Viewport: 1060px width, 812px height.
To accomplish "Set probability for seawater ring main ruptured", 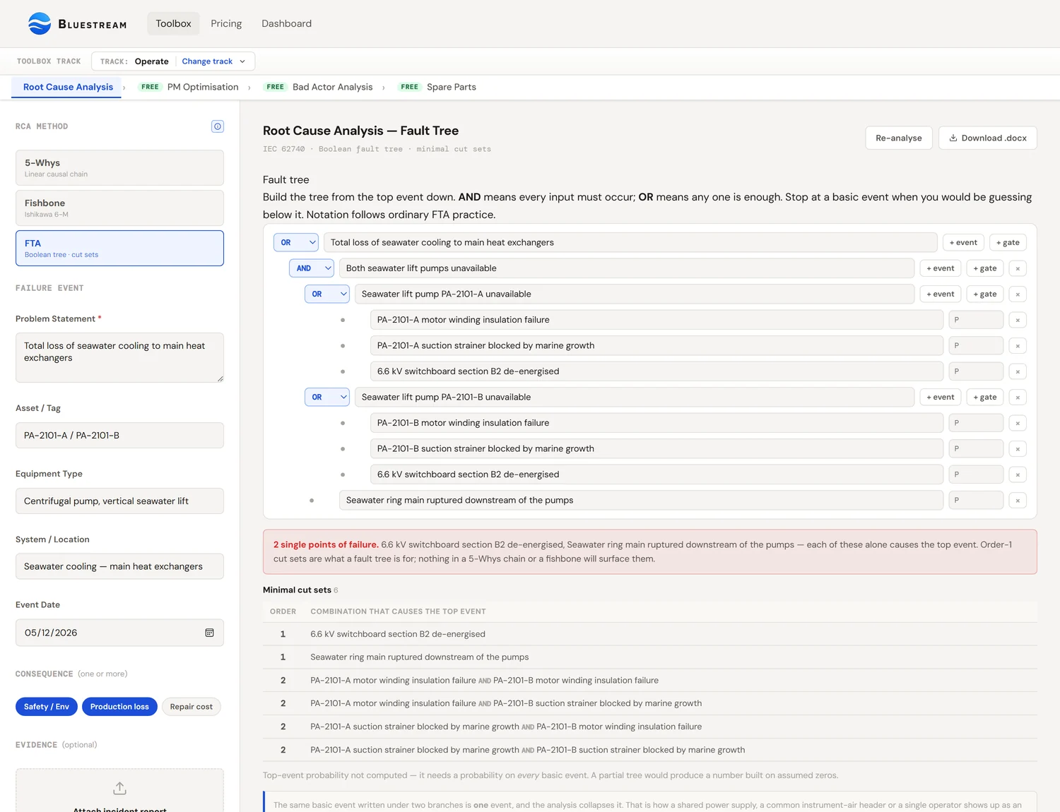I will coord(976,500).
